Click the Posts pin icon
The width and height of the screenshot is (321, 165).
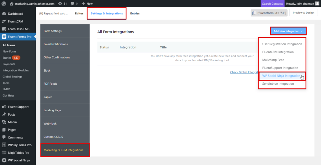pos(4,114)
